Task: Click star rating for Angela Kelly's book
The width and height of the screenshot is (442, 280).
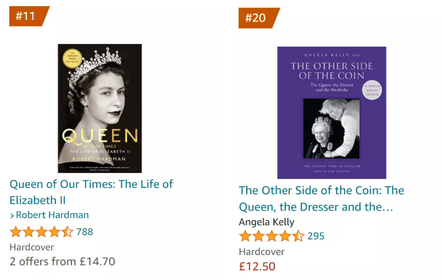Action: [271, 236]
